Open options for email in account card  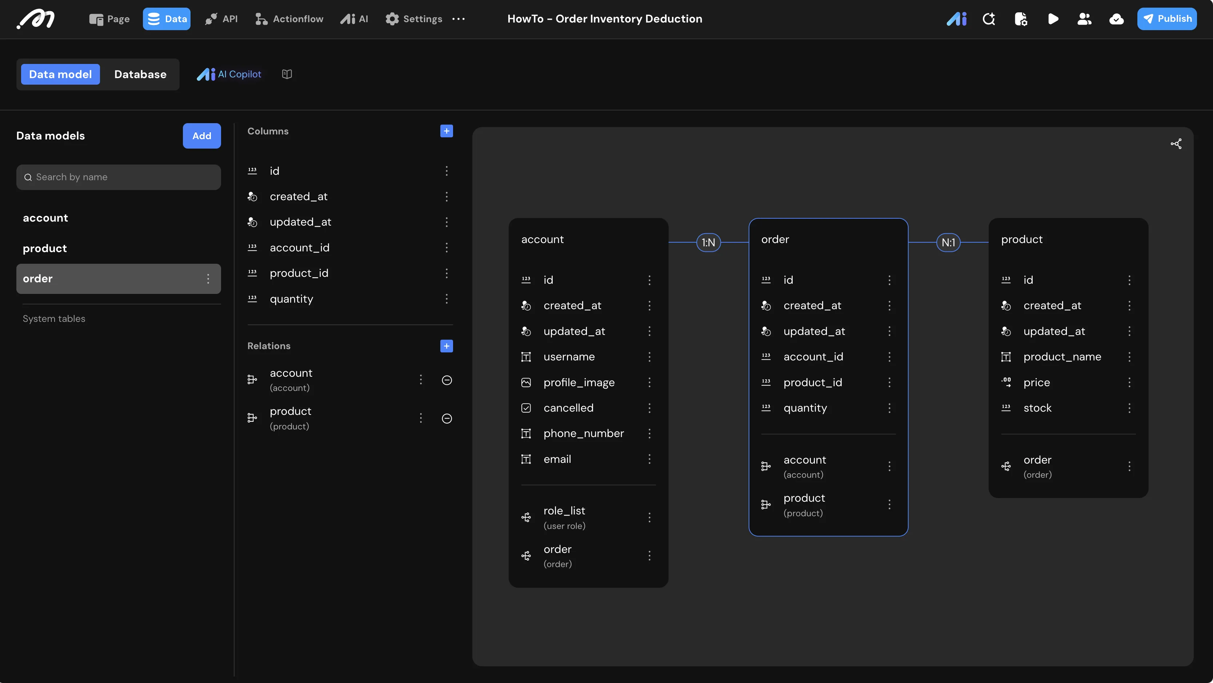649,459
